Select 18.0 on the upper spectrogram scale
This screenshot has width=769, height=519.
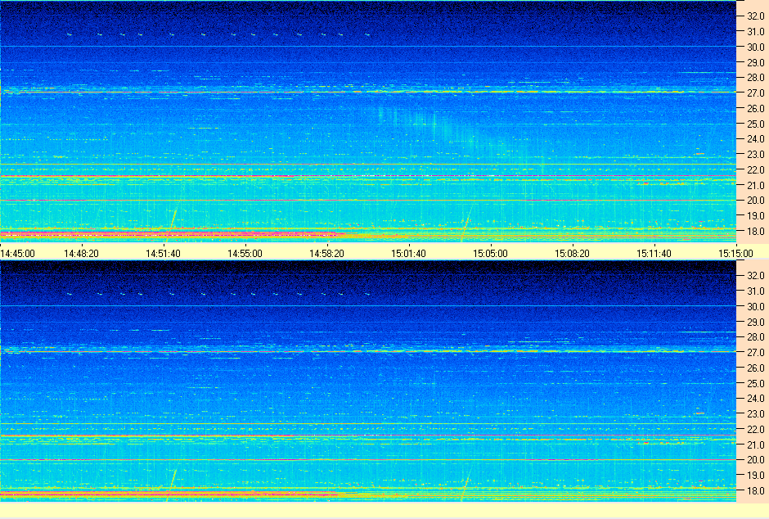[x=756, y=231]
